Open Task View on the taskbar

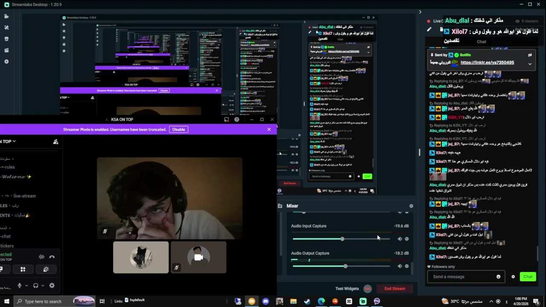pyautogui.click(x=102, y=301)
